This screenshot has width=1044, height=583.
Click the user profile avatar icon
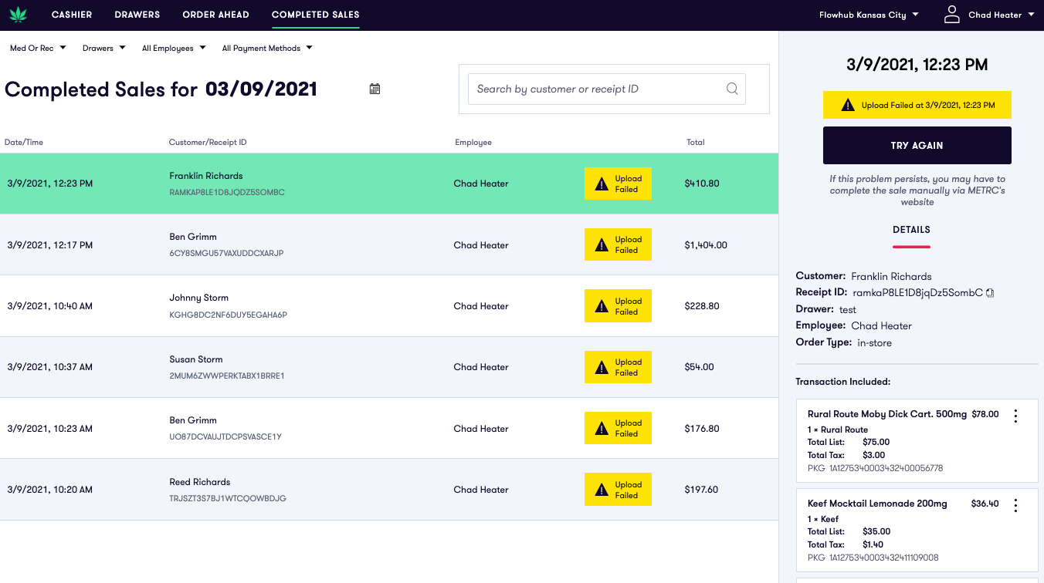click(952, 15)
